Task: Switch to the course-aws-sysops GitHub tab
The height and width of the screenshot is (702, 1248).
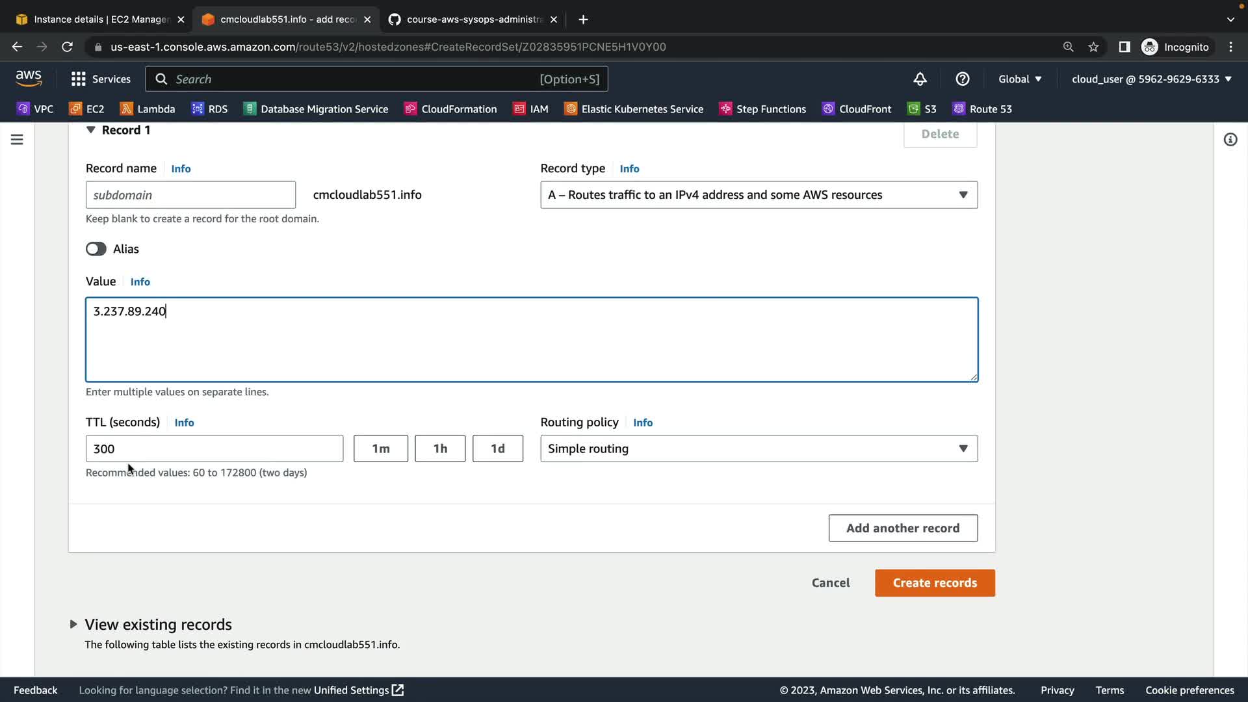Action: 473,19
